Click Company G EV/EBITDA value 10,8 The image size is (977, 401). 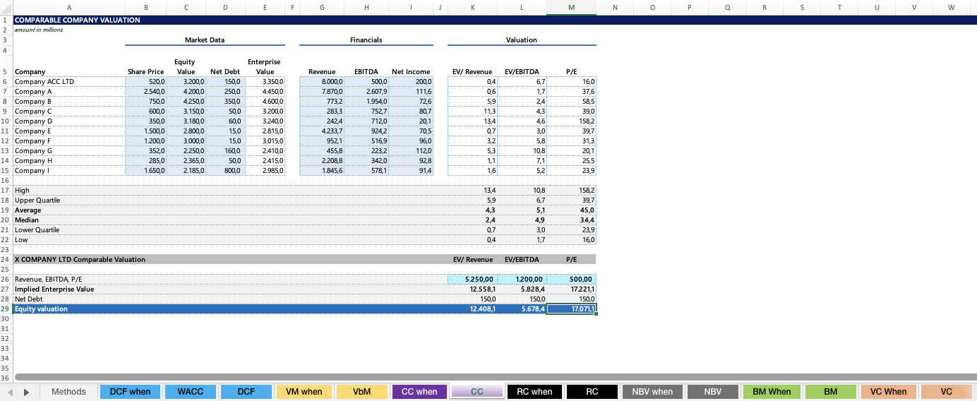coord(522,151)
